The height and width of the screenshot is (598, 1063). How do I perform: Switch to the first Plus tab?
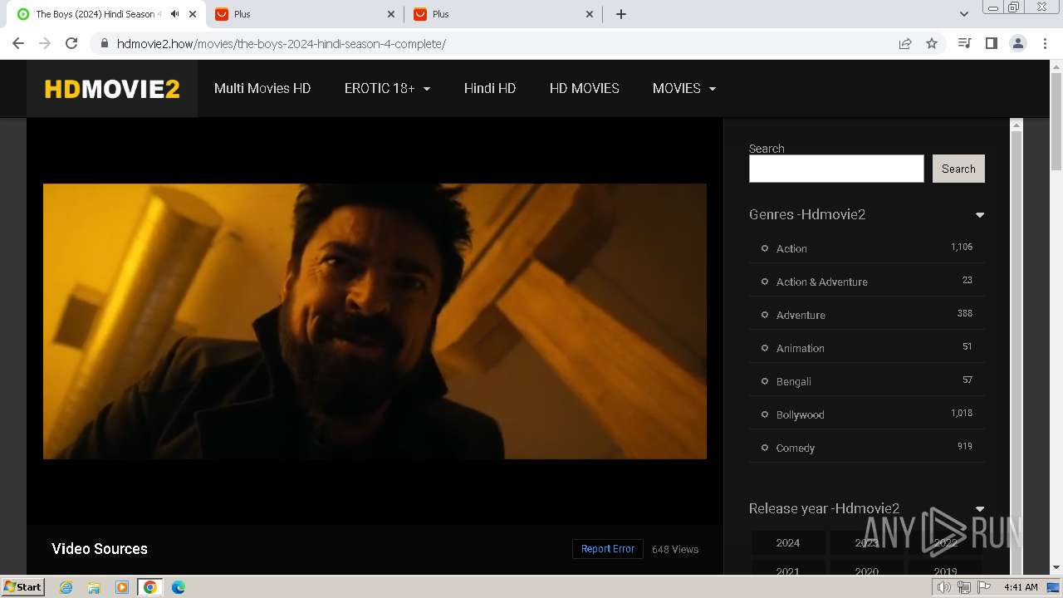pyautogui.click(x=305, y=14)
